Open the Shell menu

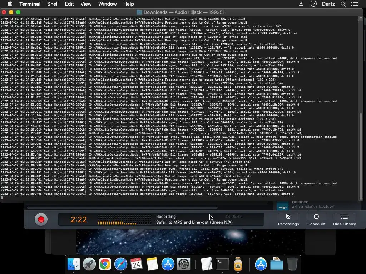(x=53, y=4)
